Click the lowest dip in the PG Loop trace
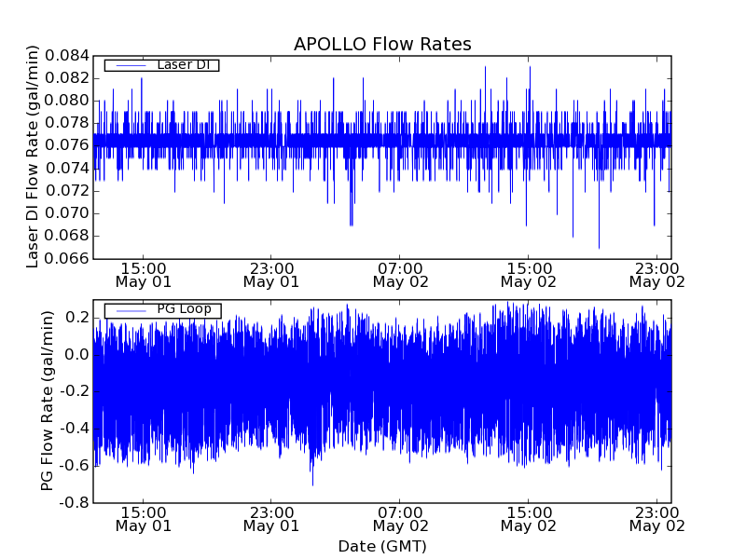Screen dimensions: 746x559 tap(312, 484)
